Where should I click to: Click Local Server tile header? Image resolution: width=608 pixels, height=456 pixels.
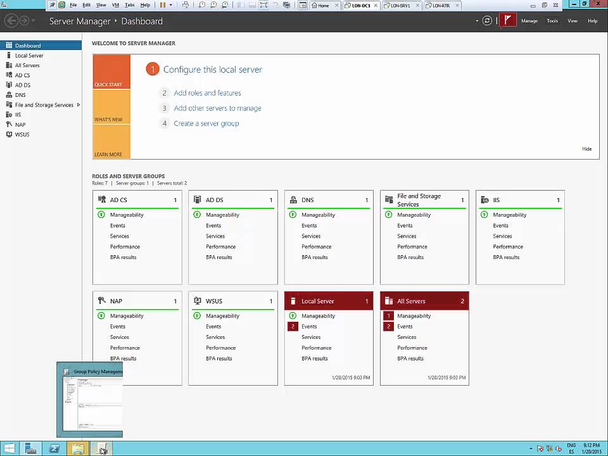point(329,301)
